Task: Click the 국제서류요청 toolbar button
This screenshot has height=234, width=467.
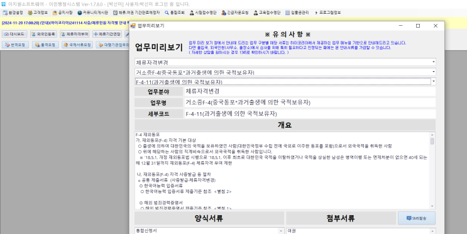Action: click(77, 45)
